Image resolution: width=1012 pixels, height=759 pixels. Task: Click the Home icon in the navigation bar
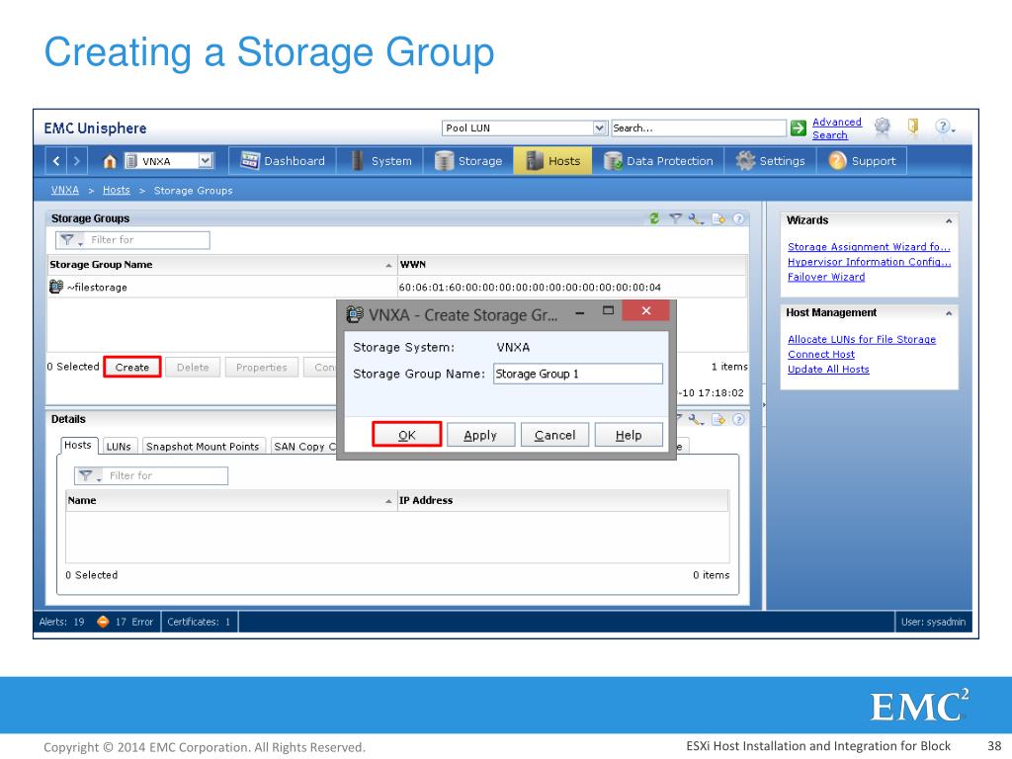click(110, 161)
